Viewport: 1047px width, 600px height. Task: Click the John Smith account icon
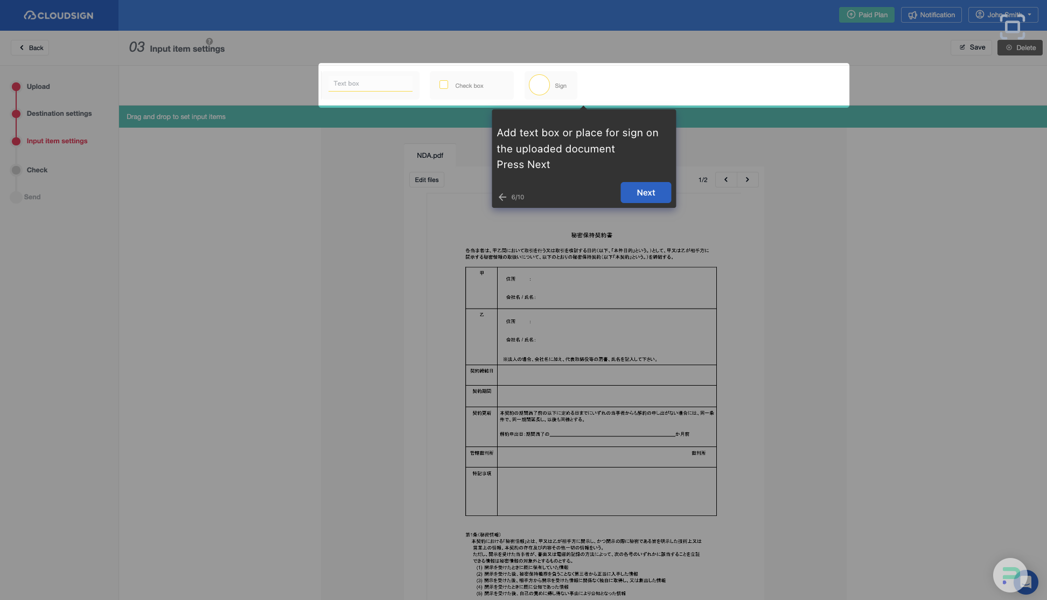pos(980,15)
